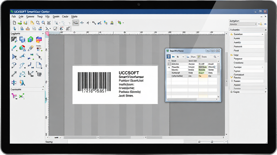
Task: Click the down arrow of the canvas vertical scrollbar
Action: (x=226, y=135)
